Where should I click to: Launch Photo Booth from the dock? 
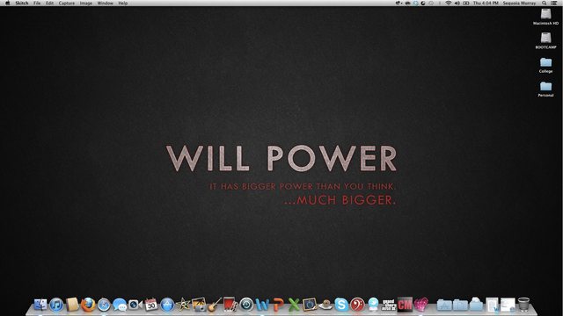click(230, 305)
